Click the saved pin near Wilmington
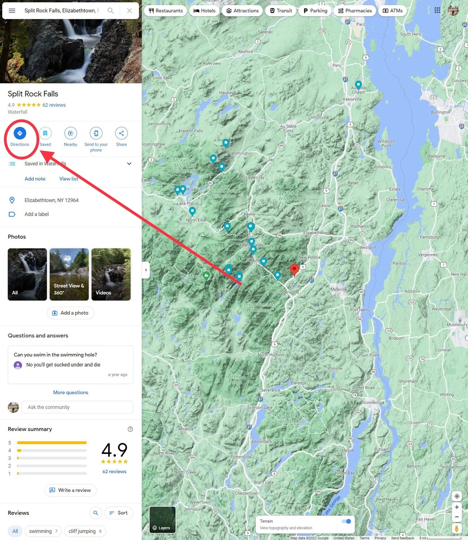 click(226, 143)
